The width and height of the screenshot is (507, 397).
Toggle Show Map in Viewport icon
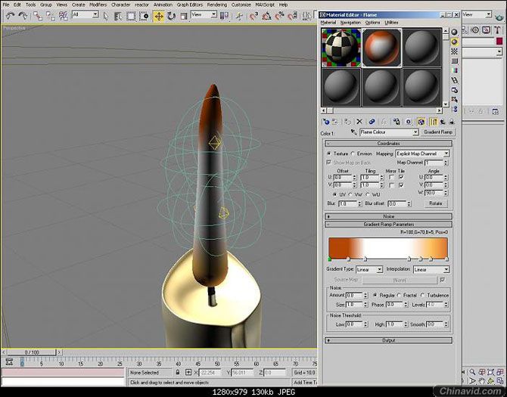[x=421, y=122]
